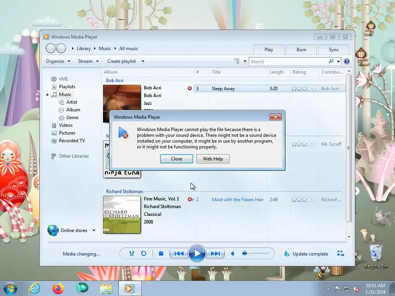Select Videos in the navigation pane

(66, 125)
